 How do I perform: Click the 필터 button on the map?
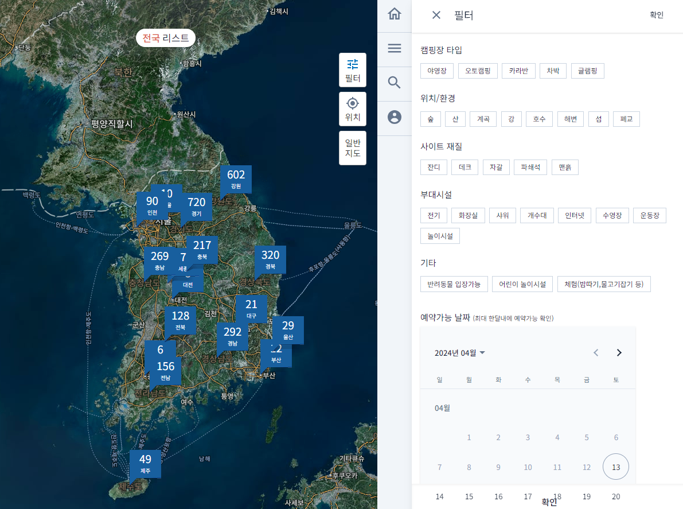click(352, 70)
